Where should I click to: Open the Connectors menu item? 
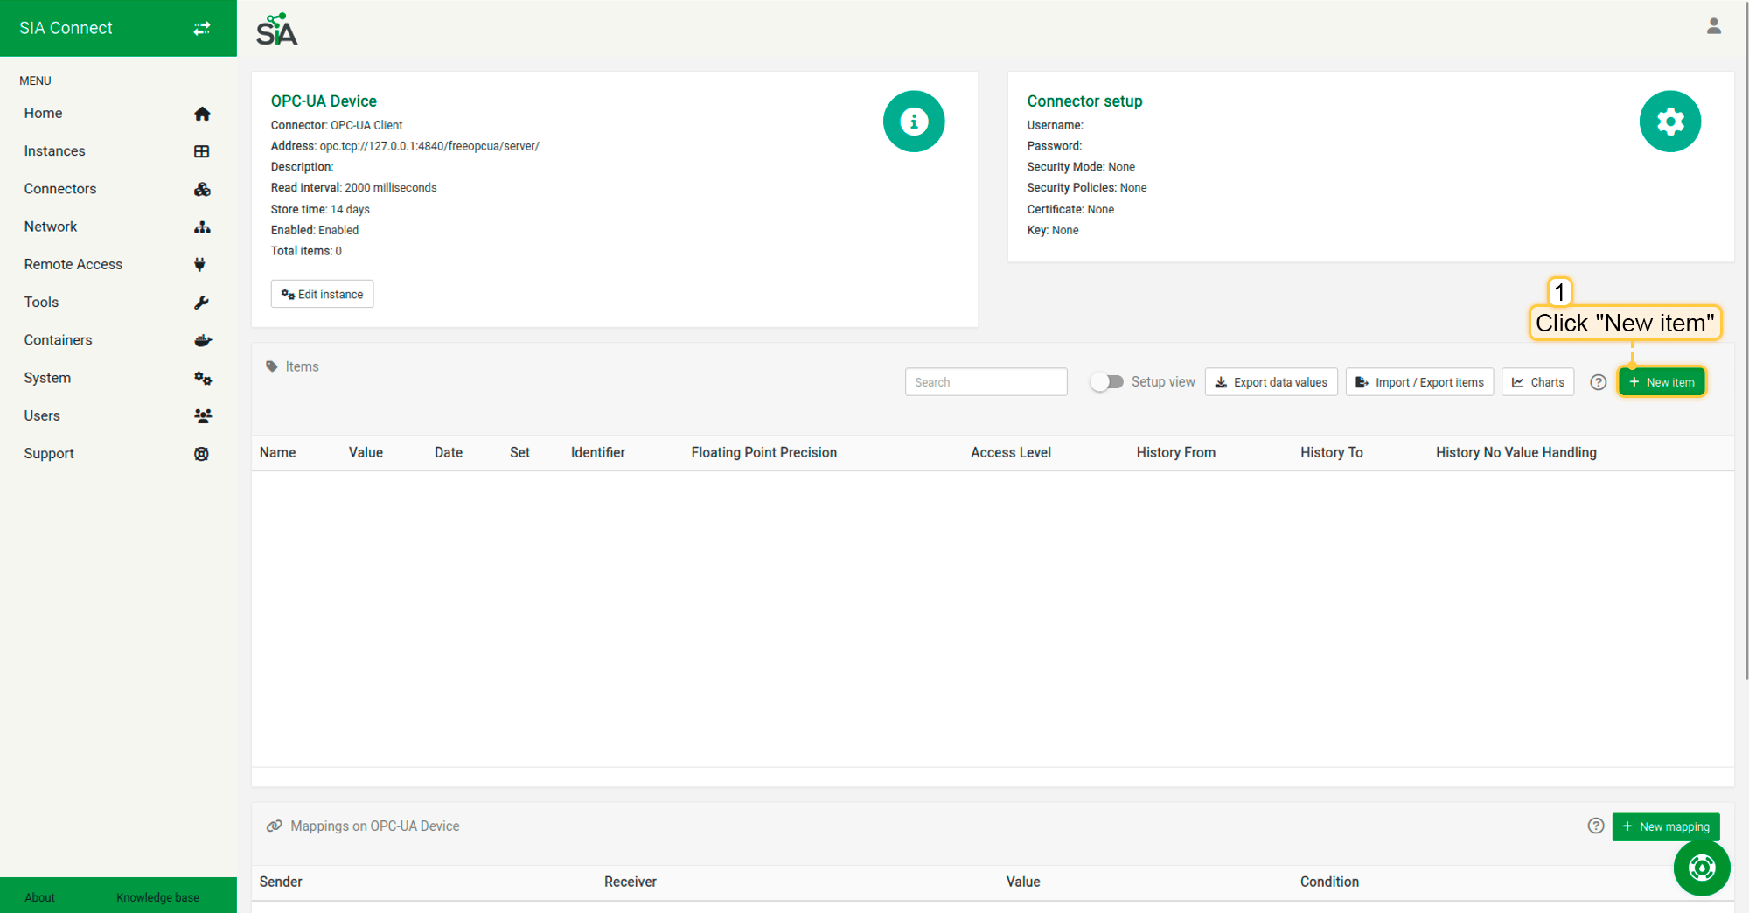coord(60,189)
